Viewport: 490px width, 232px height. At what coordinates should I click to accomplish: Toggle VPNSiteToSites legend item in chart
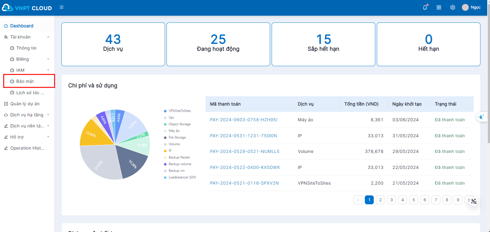point(179,111)
